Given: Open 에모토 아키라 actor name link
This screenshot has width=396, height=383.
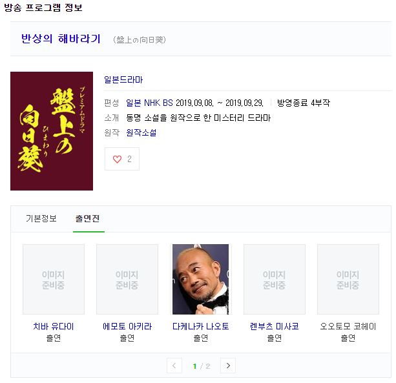Looking at the screenshot, I should pos(127,326).
